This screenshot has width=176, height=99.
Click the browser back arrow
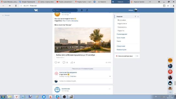[x=3, y=5]
